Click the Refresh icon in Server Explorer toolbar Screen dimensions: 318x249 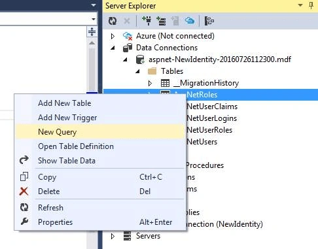[x=113, y=21]
